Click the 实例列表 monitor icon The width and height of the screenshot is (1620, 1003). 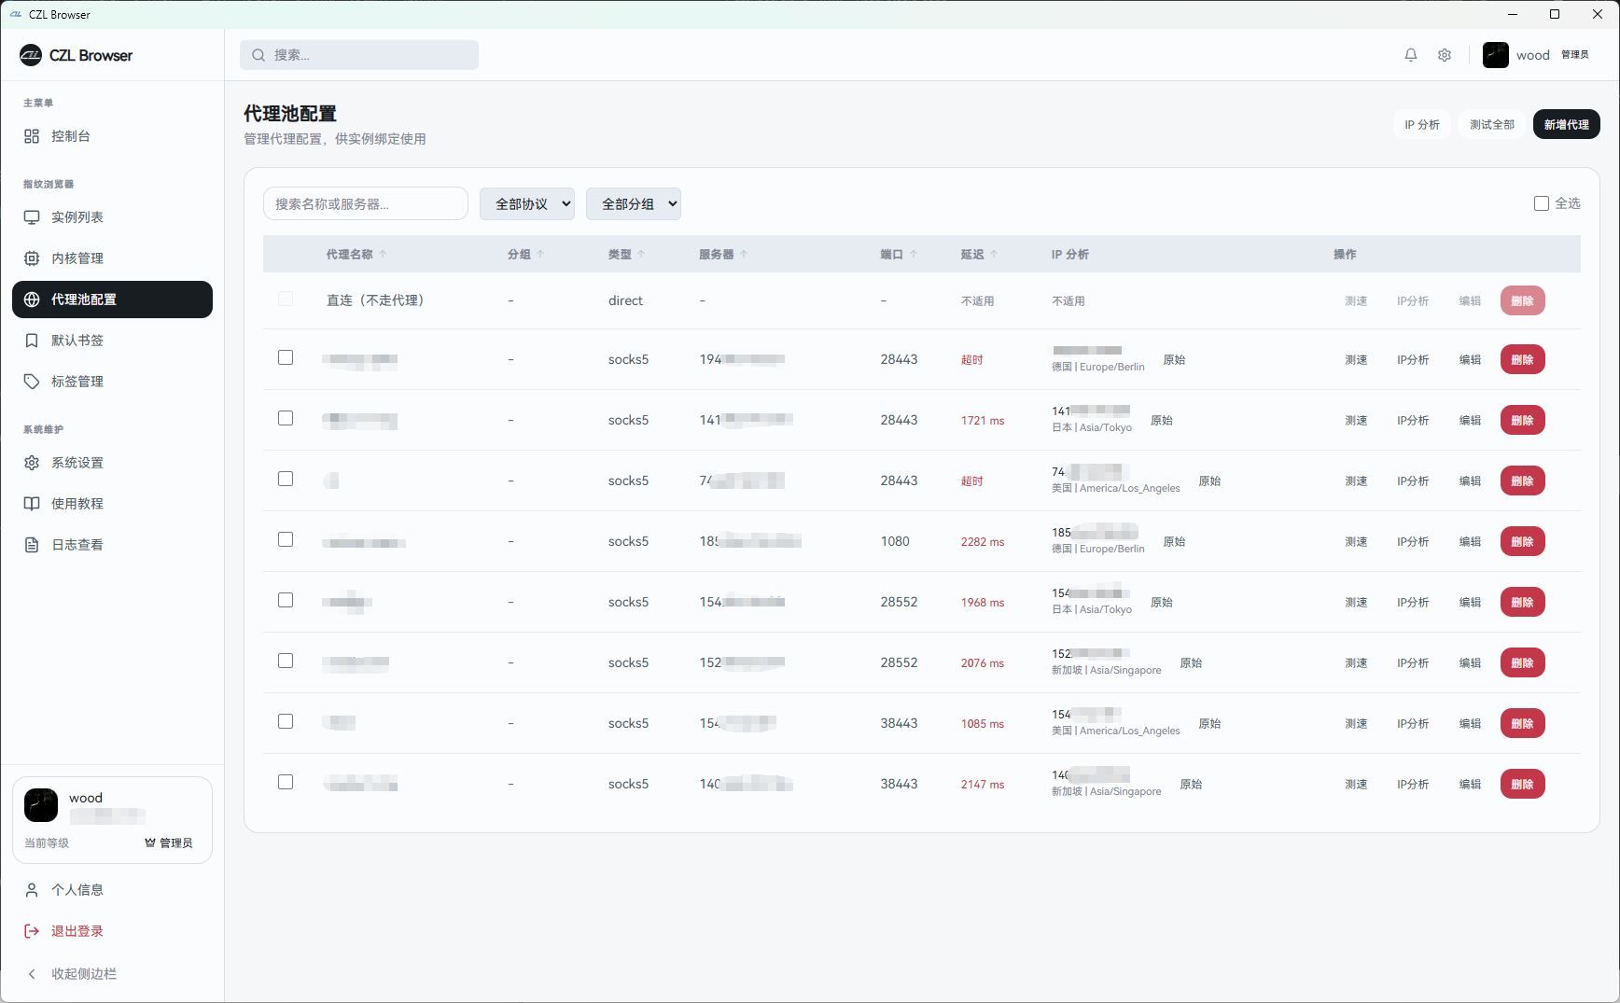[x=32, y=217]
